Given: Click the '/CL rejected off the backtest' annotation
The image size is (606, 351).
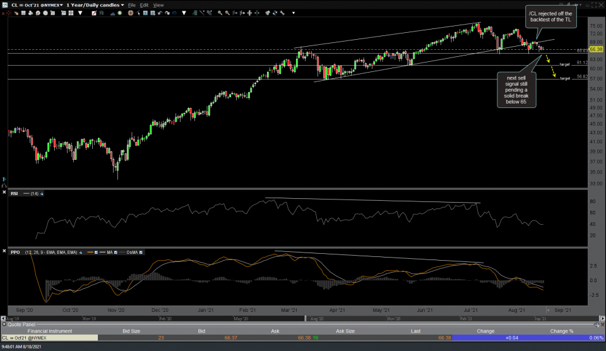Looking at the screenshot, I should pos(550,16).
